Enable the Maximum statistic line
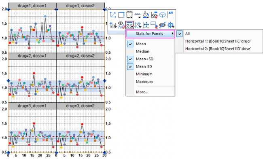The width and height of the screenshot is (263, 159). (x=144, y=82)
